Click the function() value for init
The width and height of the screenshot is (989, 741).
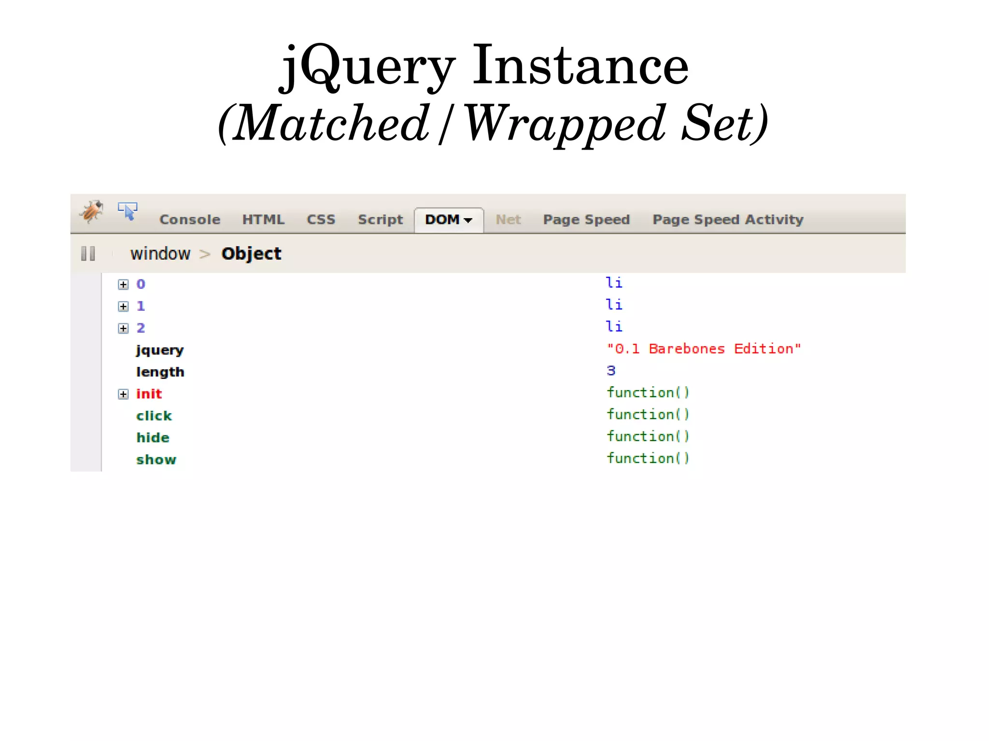tap(648, 392)
